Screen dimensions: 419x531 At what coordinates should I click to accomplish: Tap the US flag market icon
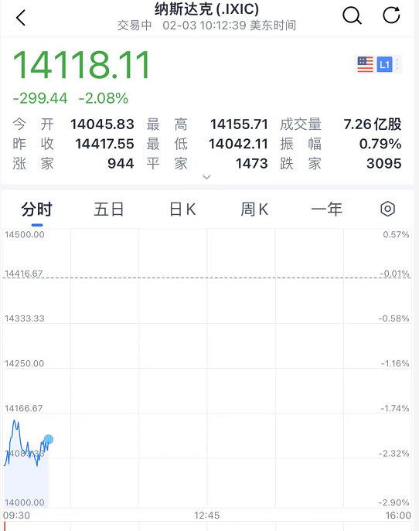pyautogui.click(x=365, y=64)
